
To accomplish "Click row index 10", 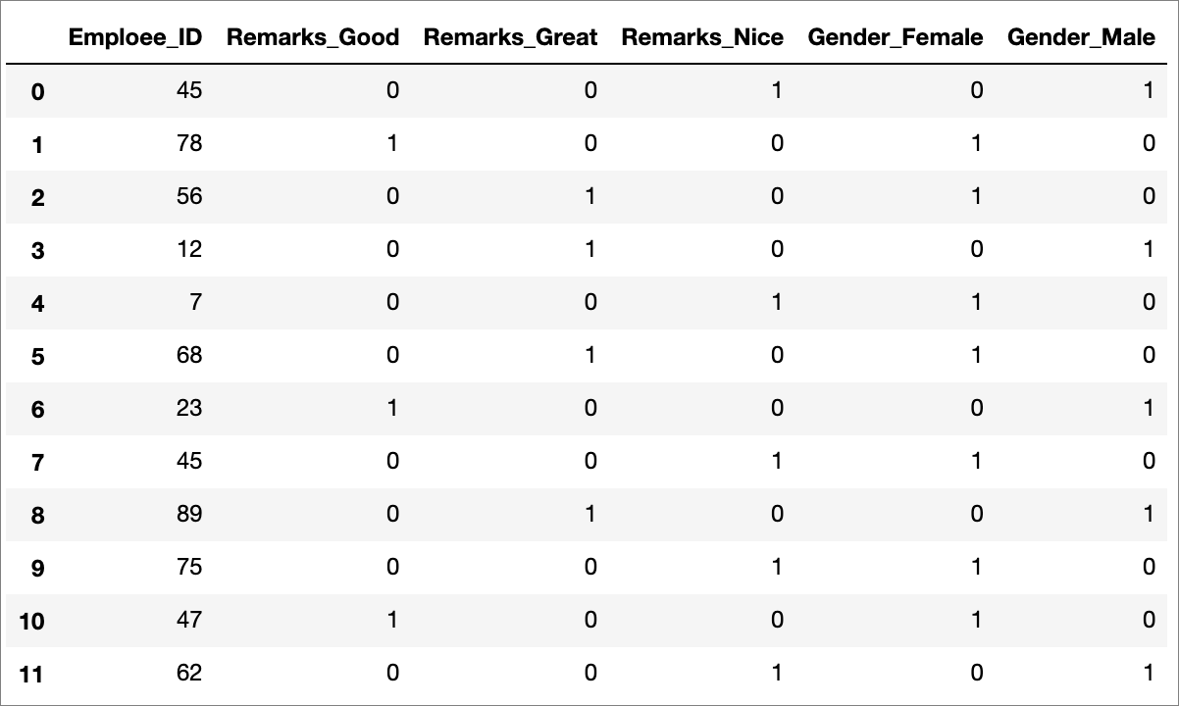I will pyautogui.click(x=32, y=622).
